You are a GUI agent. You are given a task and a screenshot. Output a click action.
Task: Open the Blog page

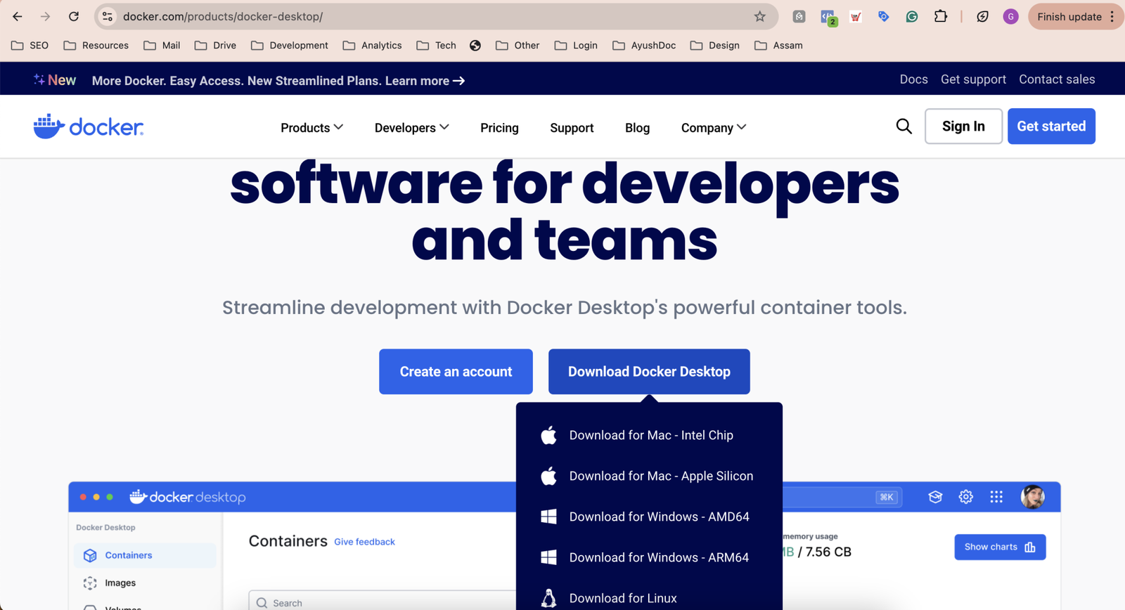pos(637,127)
